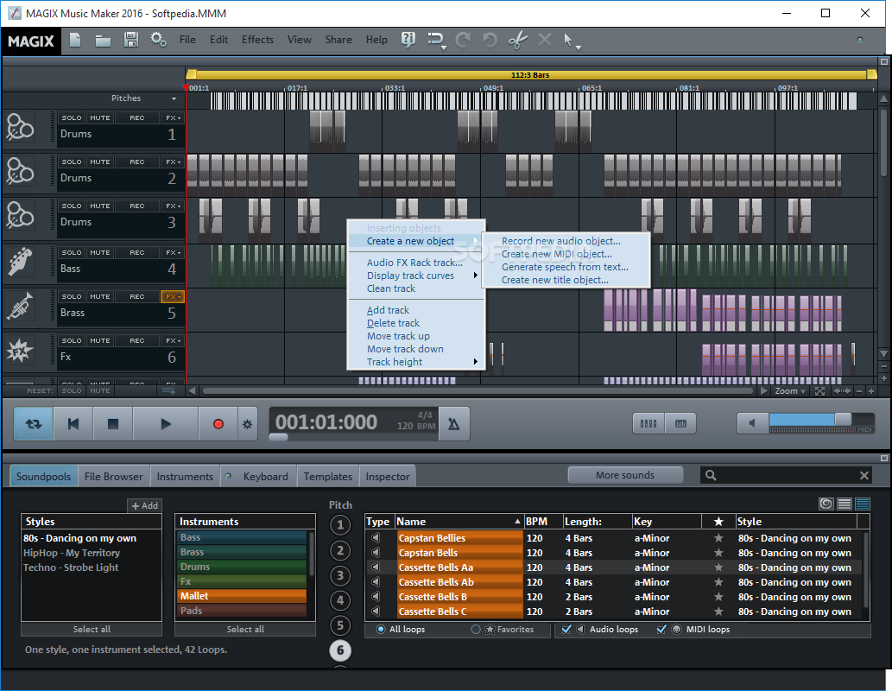Screen dimensions: 892x691
Task: Open highlighted FX dropdown on Brass track
Action: [x=173, y=296]
